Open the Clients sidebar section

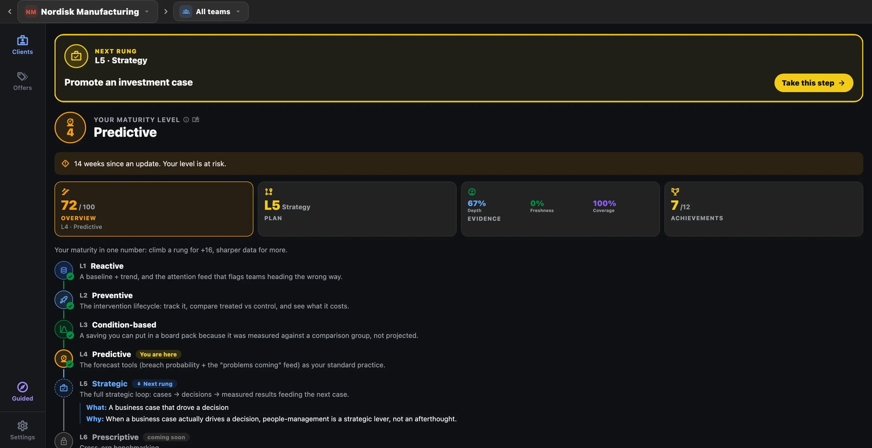point(22,45)
